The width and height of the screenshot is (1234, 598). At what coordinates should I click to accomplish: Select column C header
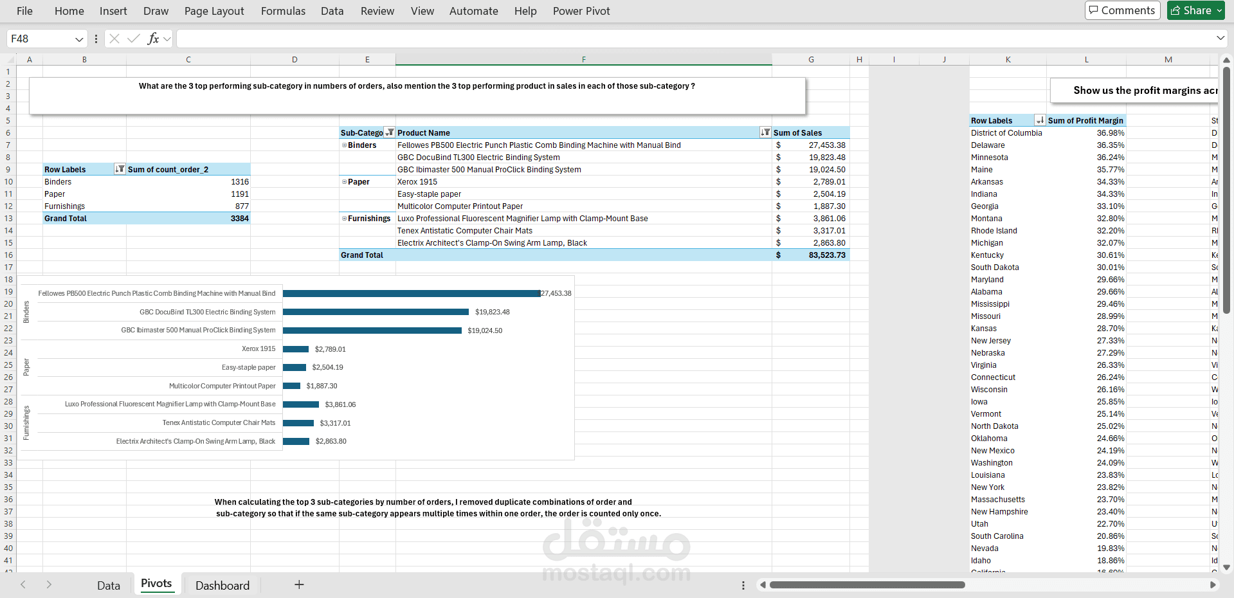pyautogui.click(x=188, y=60)
